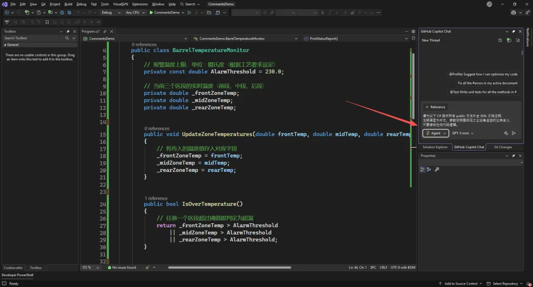Open the GitHub Copilot badge in title toolbar

click(514, 12)
